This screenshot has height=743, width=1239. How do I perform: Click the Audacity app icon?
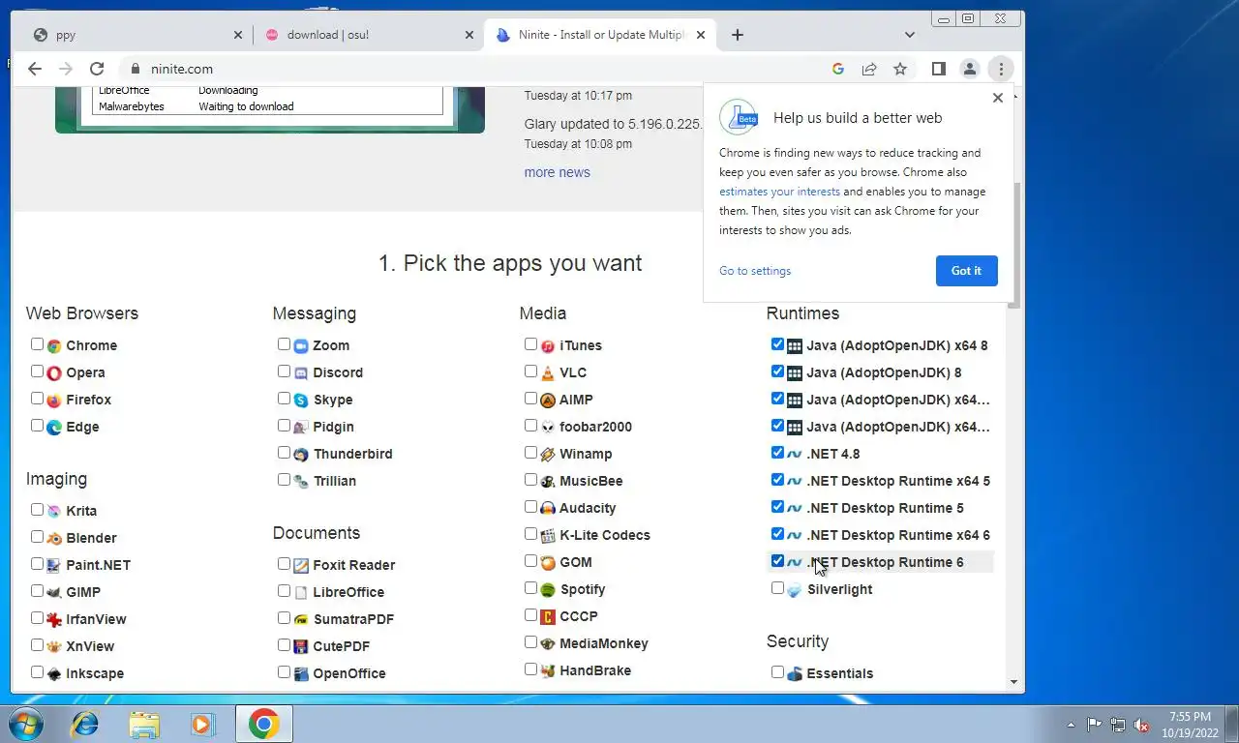point(548,508)
